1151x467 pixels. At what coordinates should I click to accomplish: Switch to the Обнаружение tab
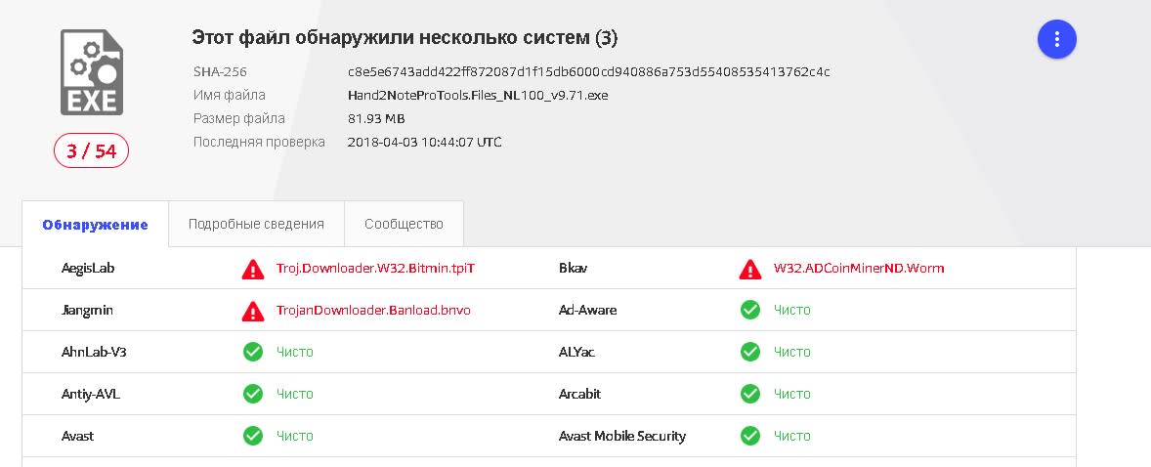point(96,224)
